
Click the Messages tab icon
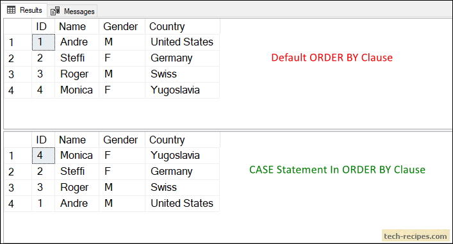click(x=55, y=11)
